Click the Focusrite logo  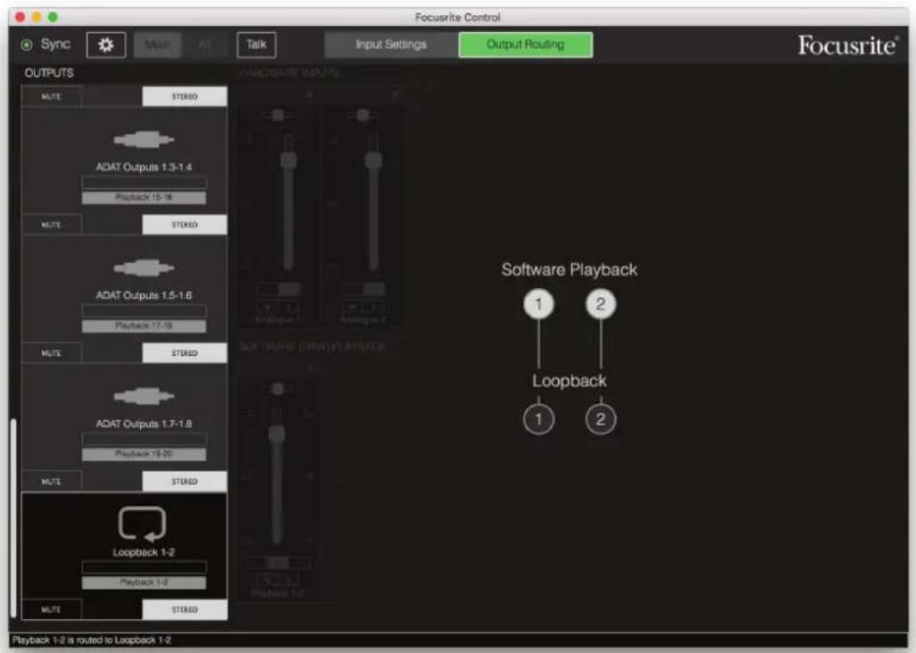click(847, 45)
